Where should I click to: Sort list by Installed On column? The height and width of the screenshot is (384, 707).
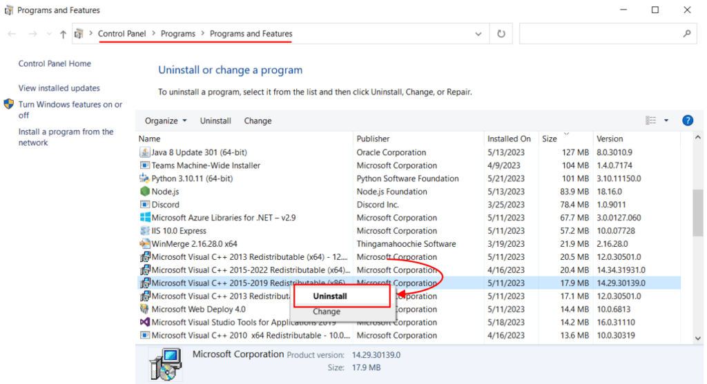509,139
